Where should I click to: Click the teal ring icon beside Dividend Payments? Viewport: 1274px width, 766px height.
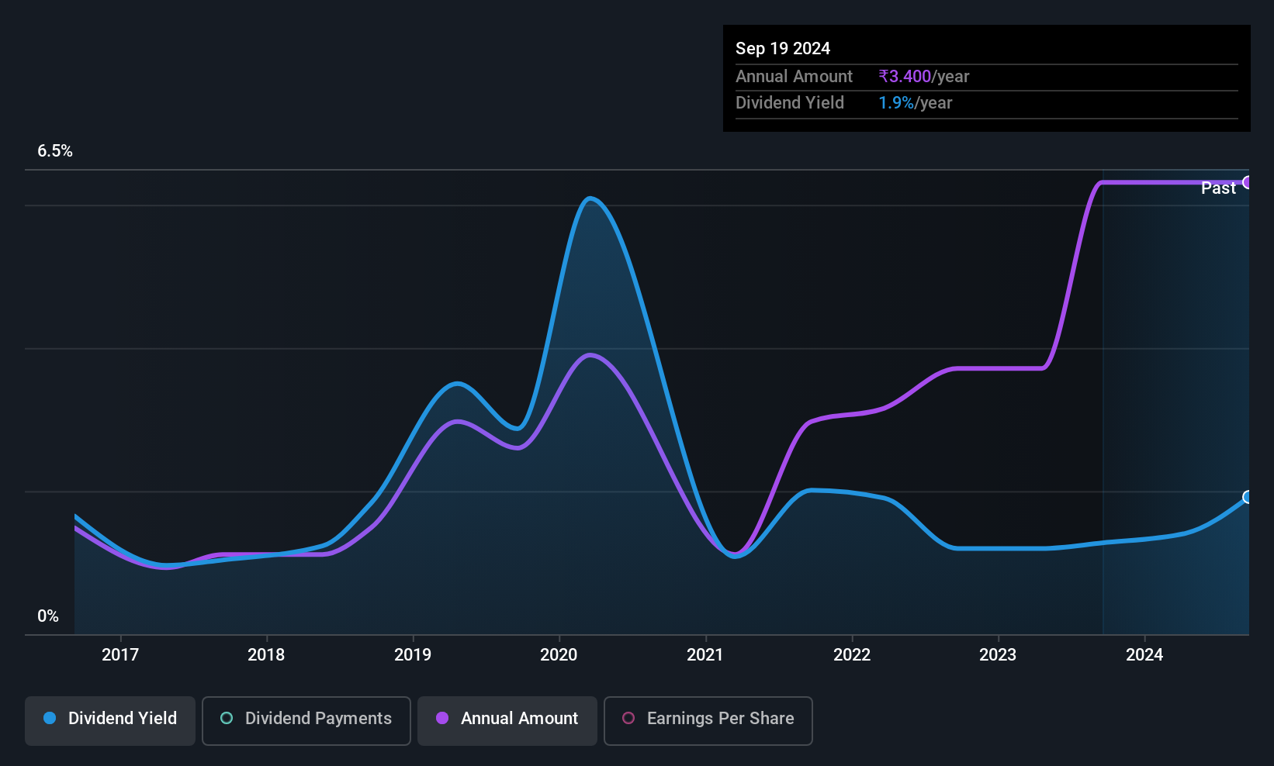pos(227,719)
